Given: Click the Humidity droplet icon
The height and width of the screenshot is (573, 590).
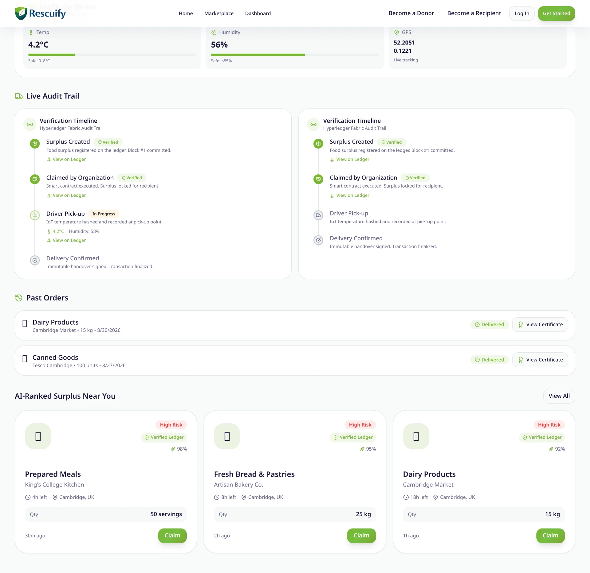Looking at the screenshot, I should (x=214, y=32).
